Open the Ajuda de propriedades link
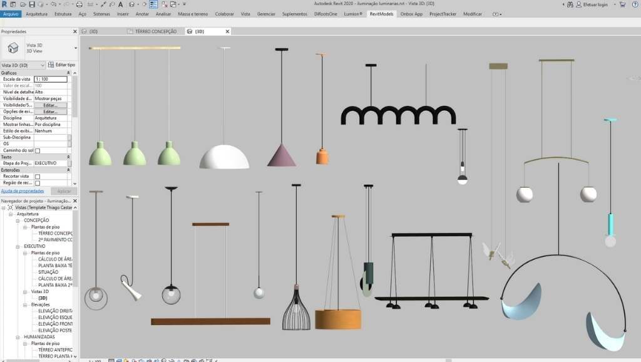This screenshot has width=641, height=362. pyautogui.click(x=23, y=190)
